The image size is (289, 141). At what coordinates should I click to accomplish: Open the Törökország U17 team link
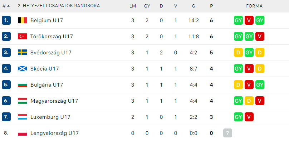click(x=52, y=37)
